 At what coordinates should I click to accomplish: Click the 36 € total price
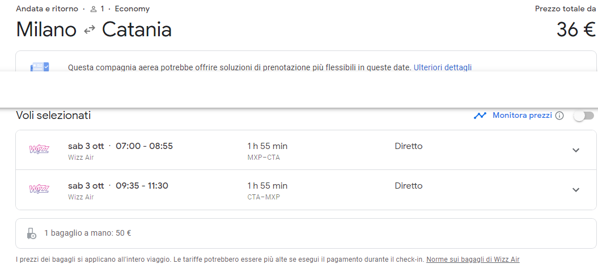coord(575,30)
